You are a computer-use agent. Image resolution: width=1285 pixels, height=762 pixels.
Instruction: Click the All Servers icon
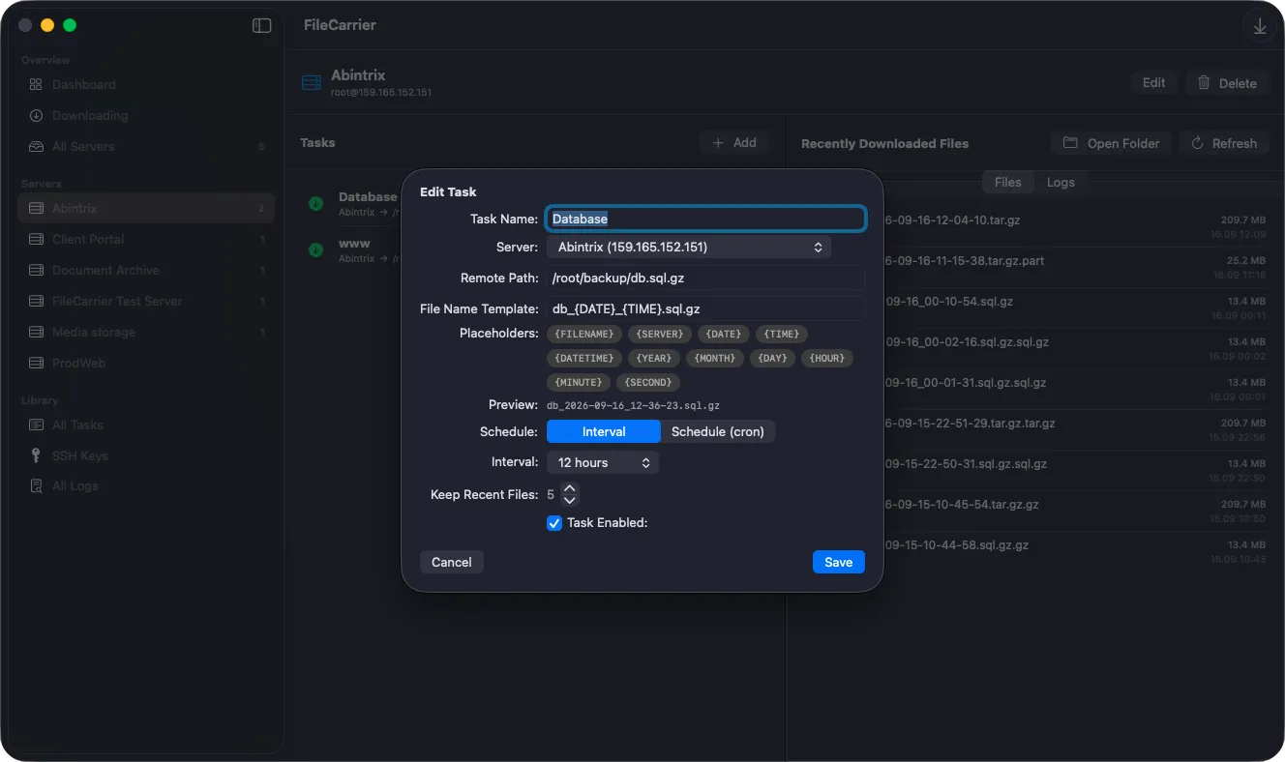tap(36, 146)
